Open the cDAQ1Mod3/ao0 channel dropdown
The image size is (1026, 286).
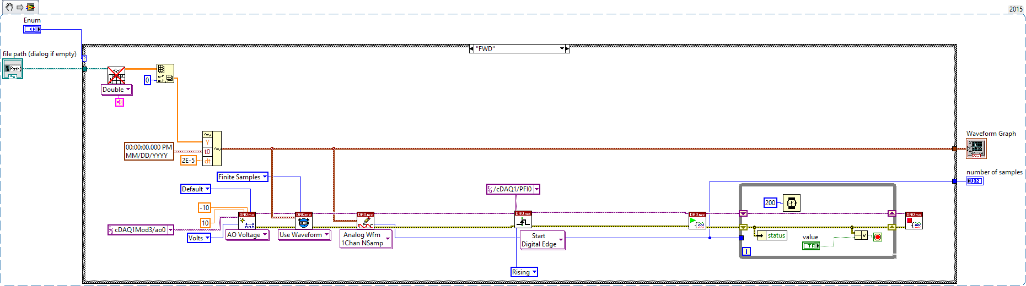171,230
